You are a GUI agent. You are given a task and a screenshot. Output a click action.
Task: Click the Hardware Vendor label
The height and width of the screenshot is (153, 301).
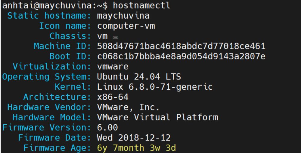click(49, 107)
